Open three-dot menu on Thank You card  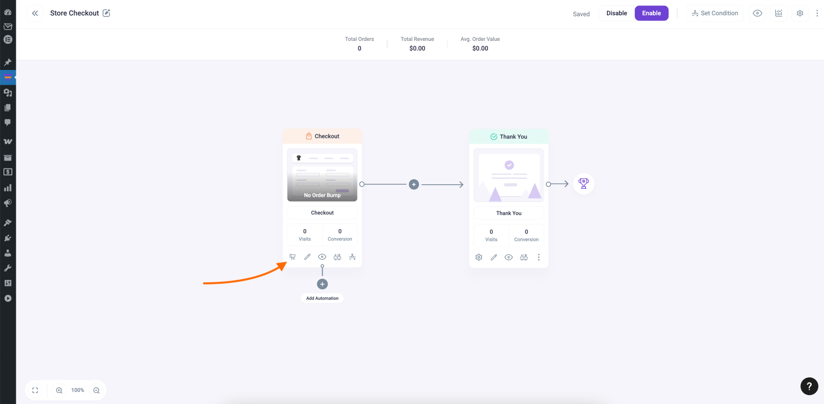tap(539, 257)
